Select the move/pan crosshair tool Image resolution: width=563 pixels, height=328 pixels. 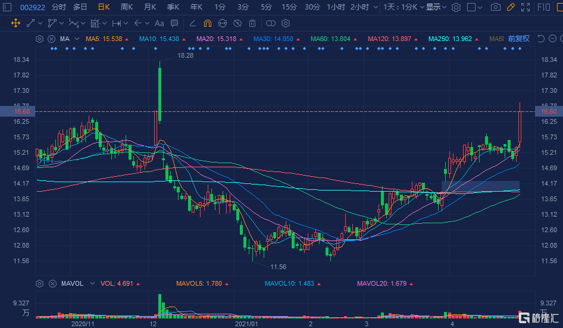[x=16, y=23]
